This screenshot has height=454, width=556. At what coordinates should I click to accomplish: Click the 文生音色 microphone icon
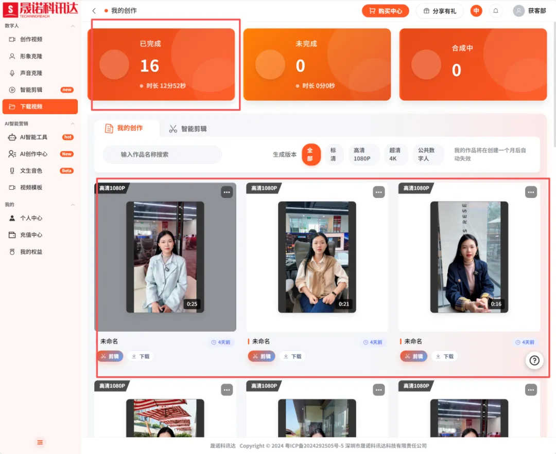point(12,171)
